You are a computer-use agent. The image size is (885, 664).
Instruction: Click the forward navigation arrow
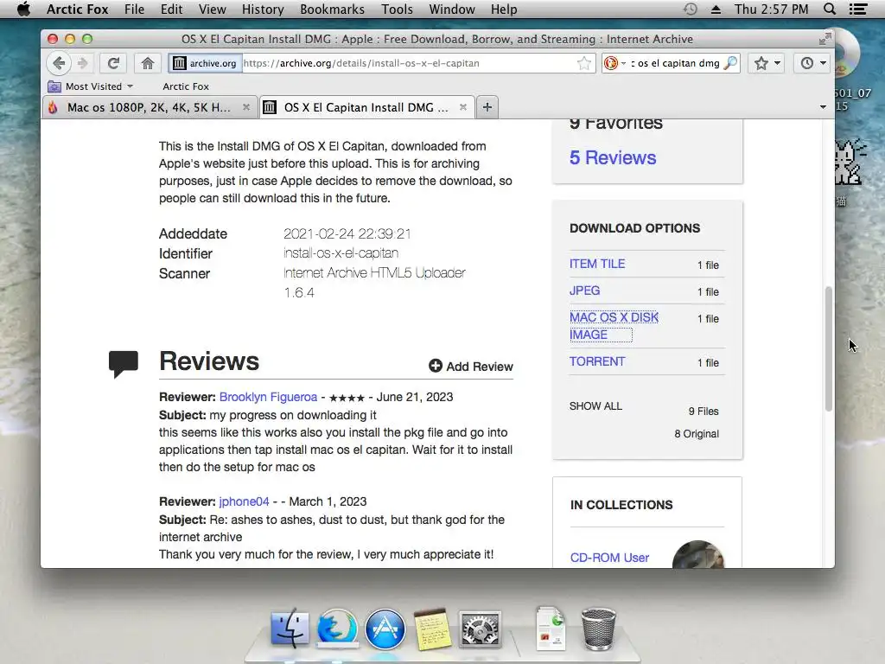pyautogui.click(x=82, y=63)
